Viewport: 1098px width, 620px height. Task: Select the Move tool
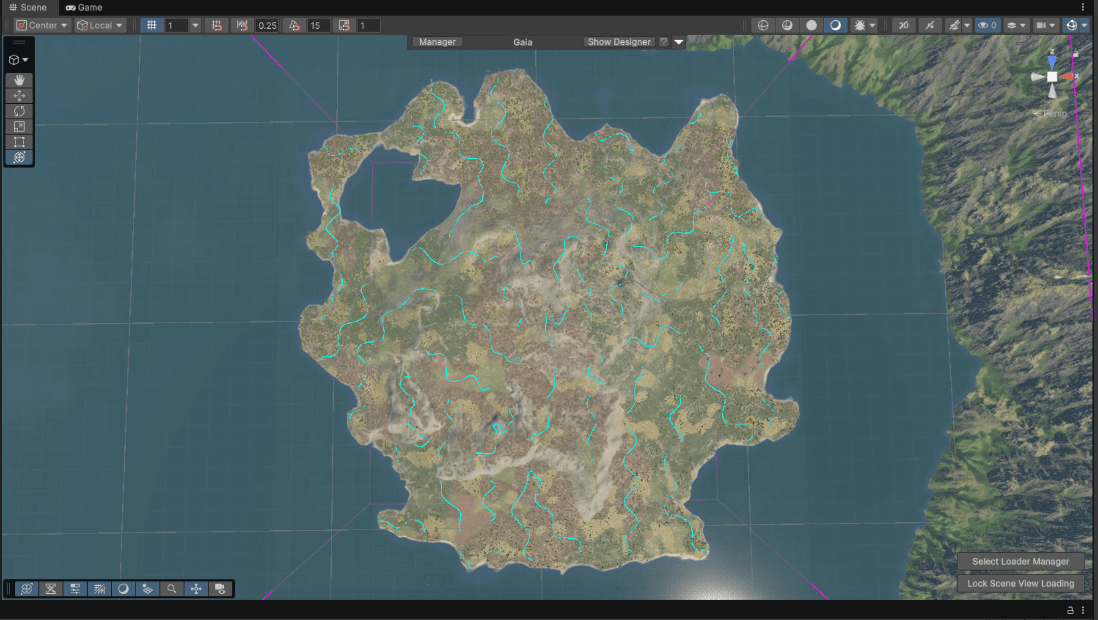coord(19,96)
